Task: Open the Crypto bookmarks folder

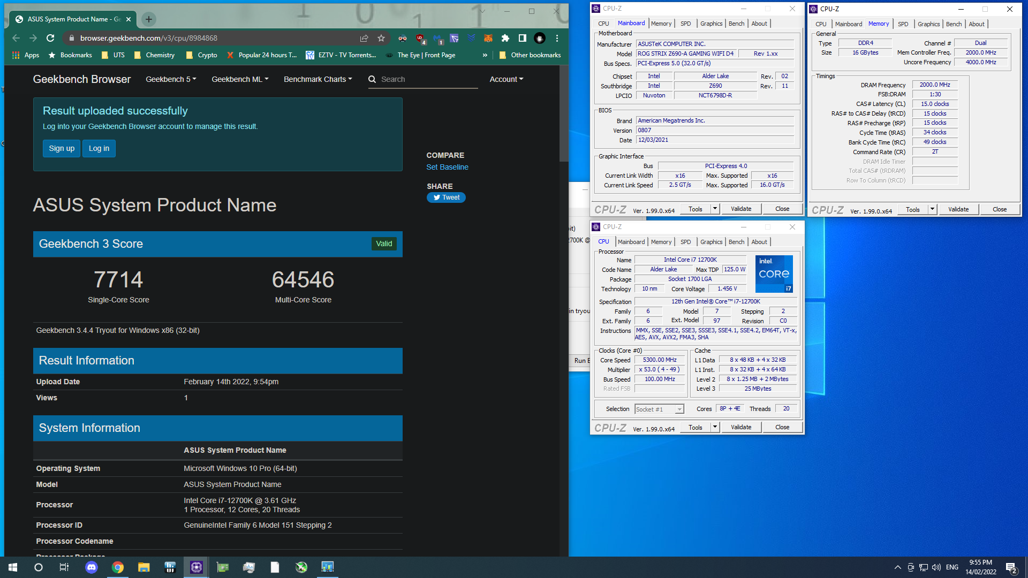Action: 201,55
